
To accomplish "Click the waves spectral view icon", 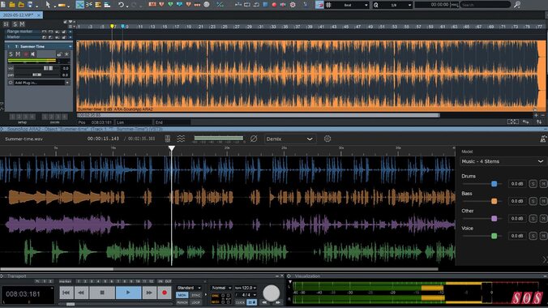I will point(181,139).
